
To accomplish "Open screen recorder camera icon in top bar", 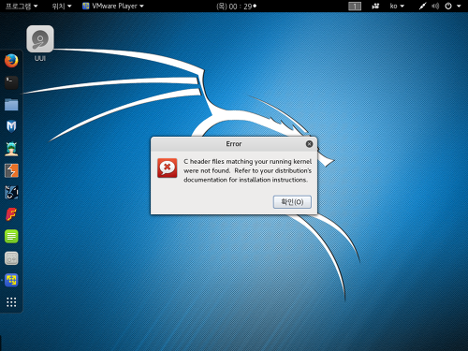I will 375,6.
